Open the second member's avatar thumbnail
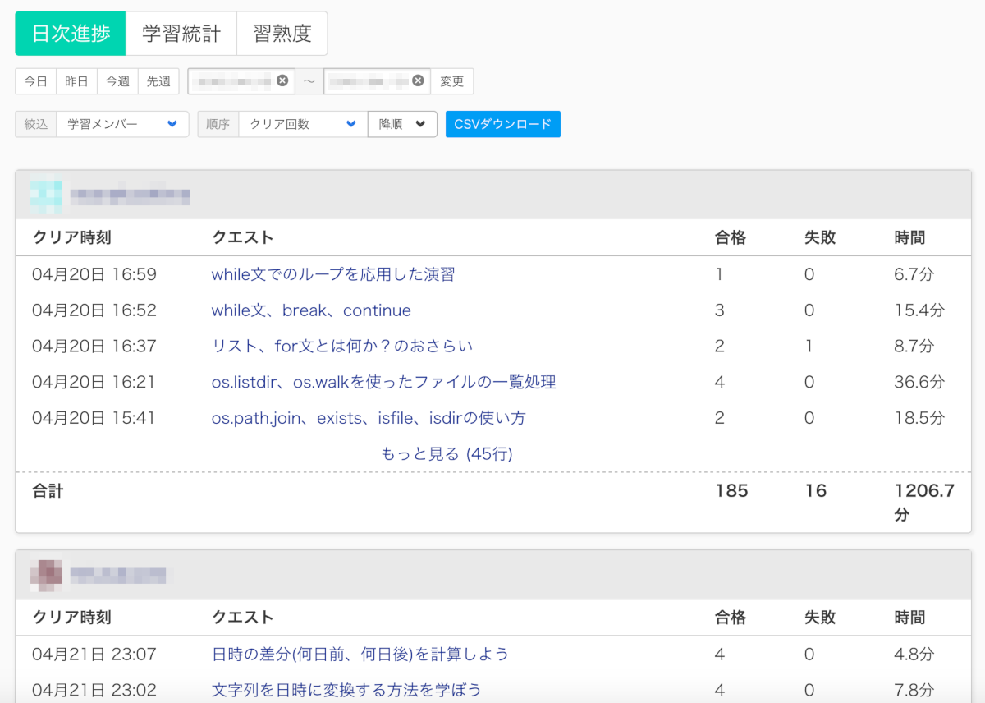The image size is (985, 703). tap(46, 574)
